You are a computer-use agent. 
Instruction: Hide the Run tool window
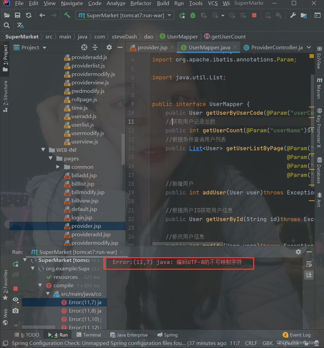click(x=309, y=252)
